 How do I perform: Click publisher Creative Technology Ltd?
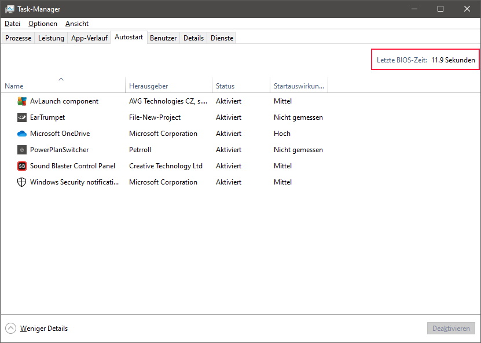coord(166,166)
